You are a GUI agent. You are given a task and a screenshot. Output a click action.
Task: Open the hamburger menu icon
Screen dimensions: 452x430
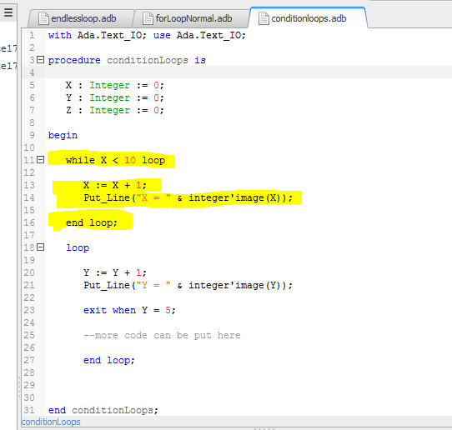click(x=8, y=12)
